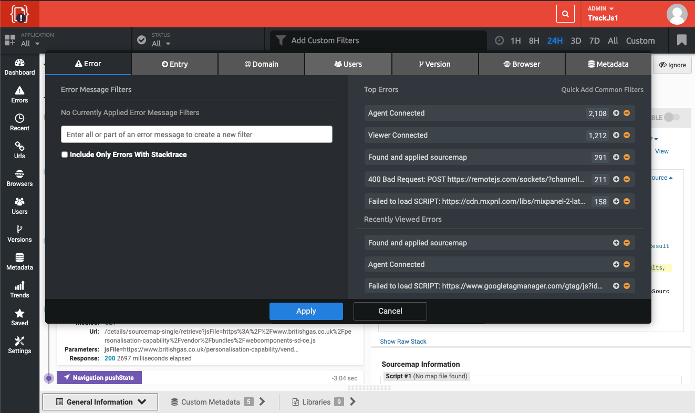Open the Trends section in sidebar

click(x=19, y=289)
